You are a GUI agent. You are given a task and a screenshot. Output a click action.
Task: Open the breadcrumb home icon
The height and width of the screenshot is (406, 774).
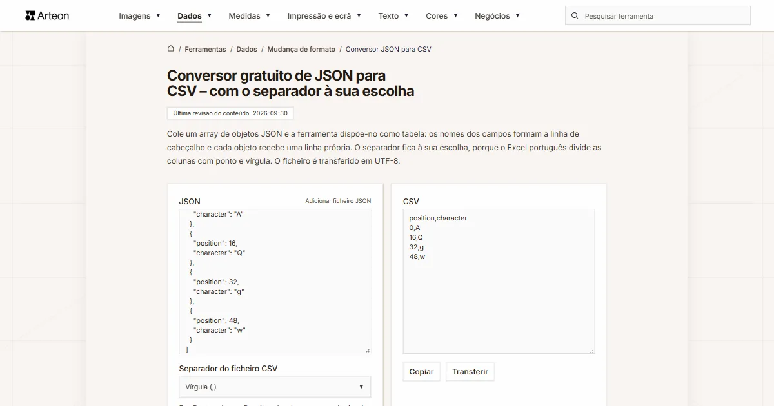171,48
